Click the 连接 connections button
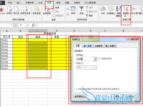 56,7
